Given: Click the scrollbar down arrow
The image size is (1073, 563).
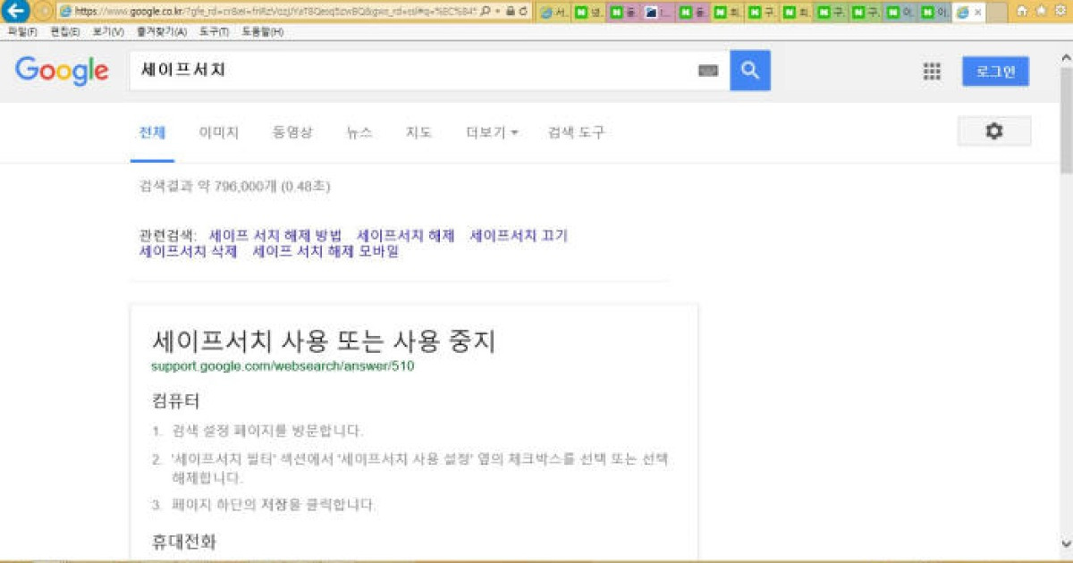Looking at the screenshot, I should (x=1066, y=542).
